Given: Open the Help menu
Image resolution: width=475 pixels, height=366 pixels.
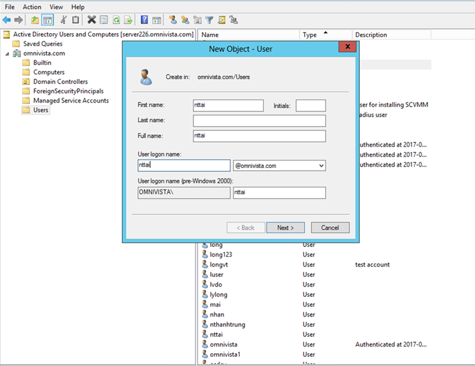Looking at the screenshot, I should click(78, 7).
